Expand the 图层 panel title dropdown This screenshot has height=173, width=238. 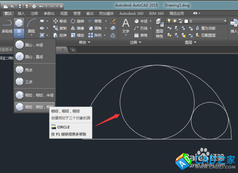(190, 42)
